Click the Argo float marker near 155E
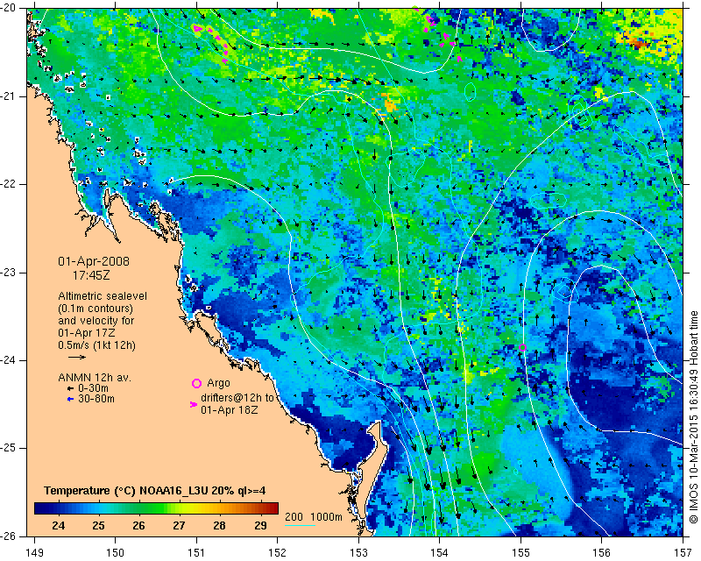Image resolution: width=701 pixels, height=561 pixels. (522, 347)
